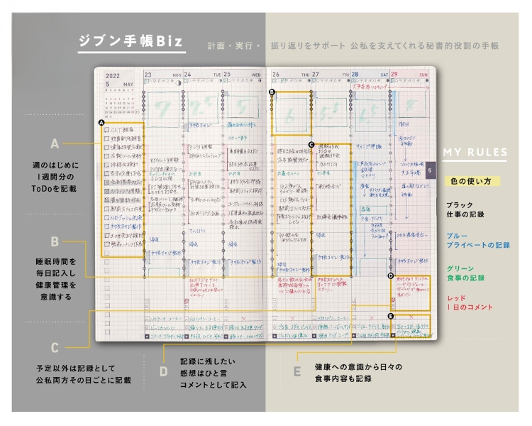This screenshot has height=426, width=532.
Task: Click the Sunday sleep block showing 8
Action: tap(411, 105)
